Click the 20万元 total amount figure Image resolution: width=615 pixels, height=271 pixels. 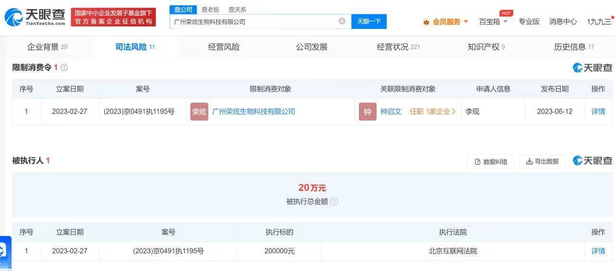click(x=312, y=188)
